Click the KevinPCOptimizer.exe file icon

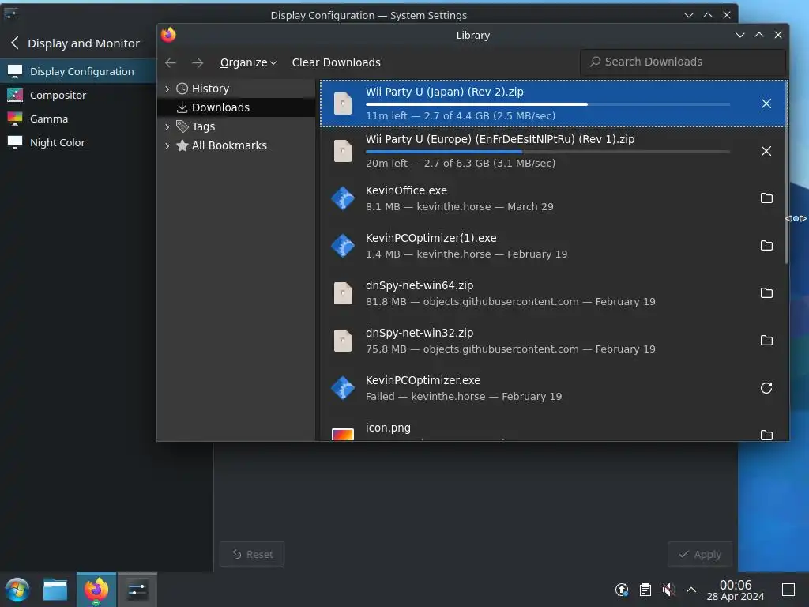343,388
